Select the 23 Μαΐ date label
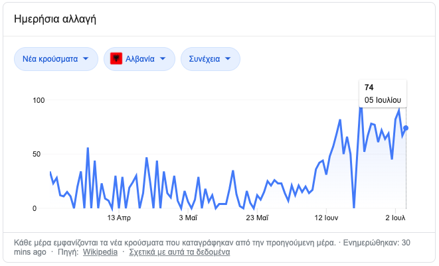Viewport: 439px width, 266px height. [x=256, y=218]
